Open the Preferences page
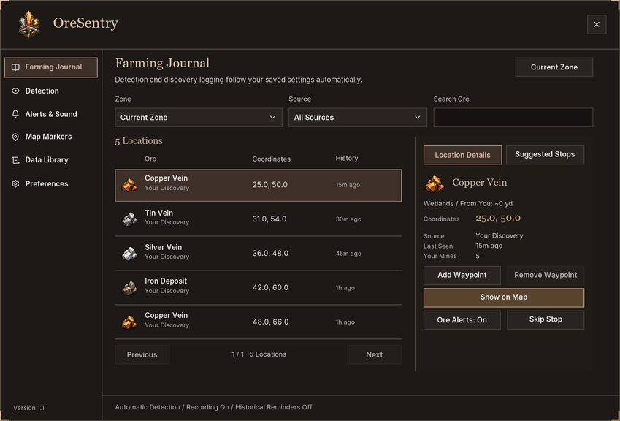 coord(51,183)
